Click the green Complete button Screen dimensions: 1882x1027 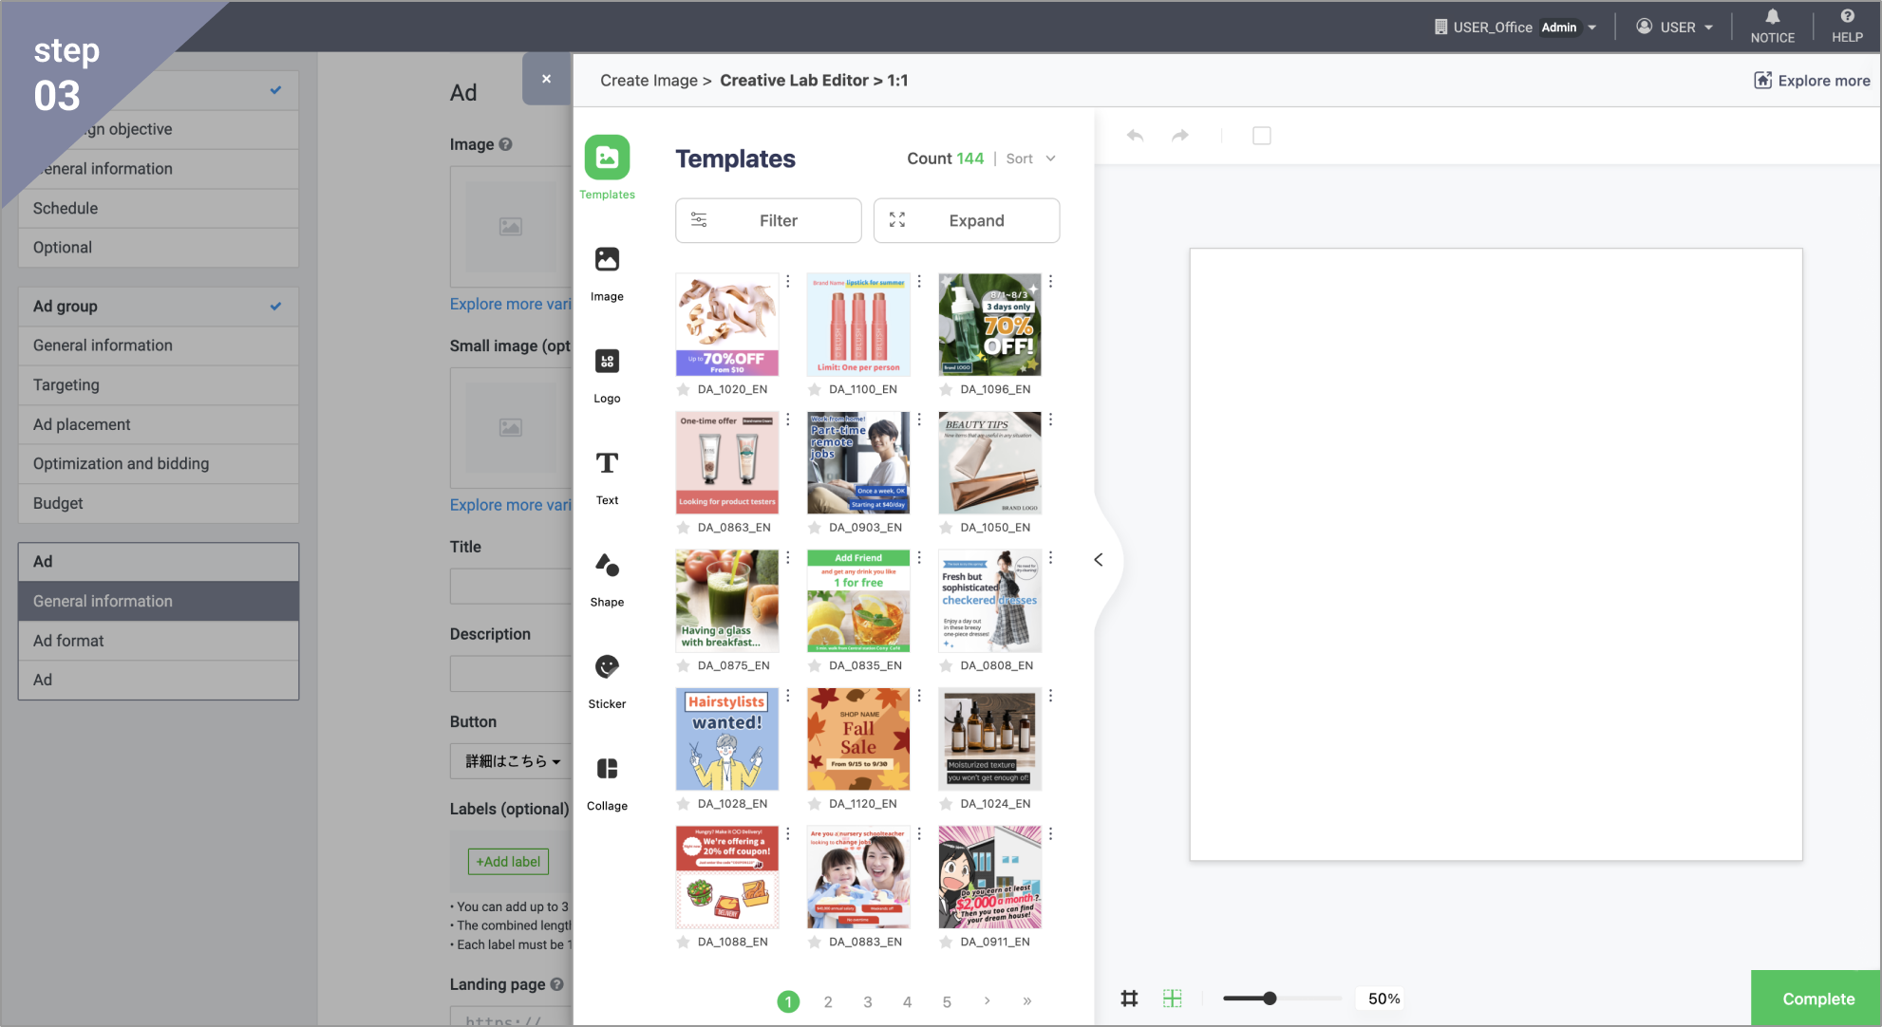pyautogui.click(x=1816, y=999)
